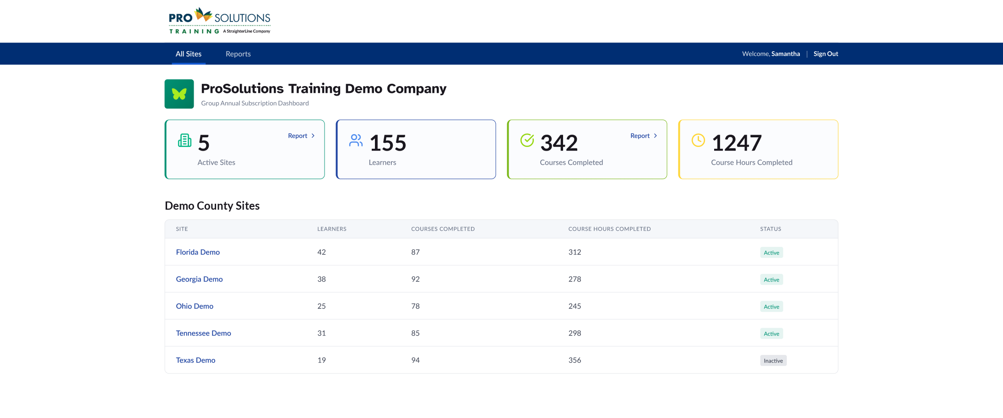
Task: Click the Site column header
Action: tap(182, 229)
